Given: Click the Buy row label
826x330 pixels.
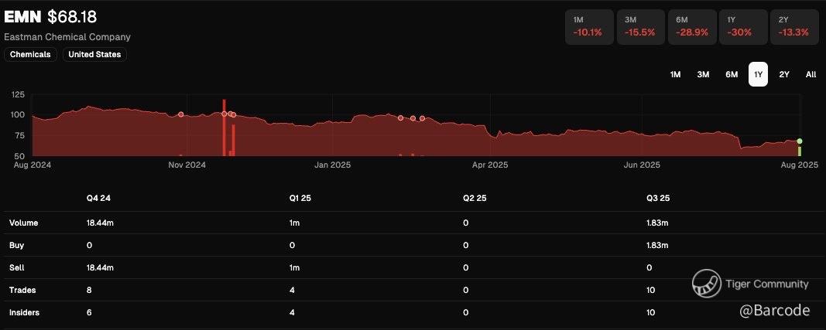Looking at the screenshot, I should [16, 245].
